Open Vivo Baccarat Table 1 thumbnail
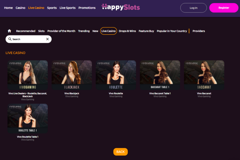Image resolution: width=240 pixels, height=160 pixels. coord(160,75)
